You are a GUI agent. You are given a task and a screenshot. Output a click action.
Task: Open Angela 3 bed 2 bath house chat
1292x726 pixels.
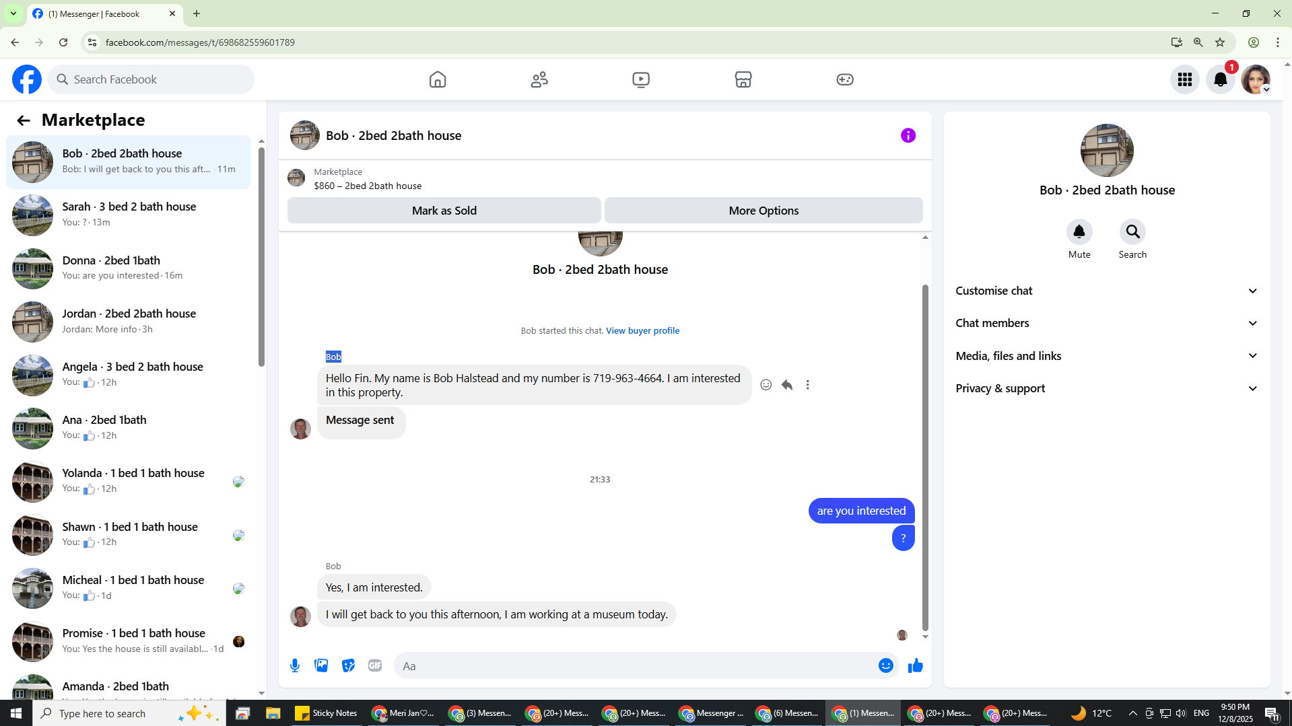[128, 375]
